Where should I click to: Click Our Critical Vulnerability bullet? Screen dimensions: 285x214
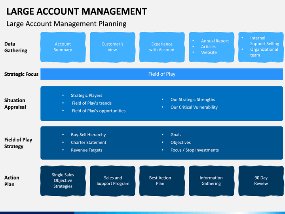[194, 107]
